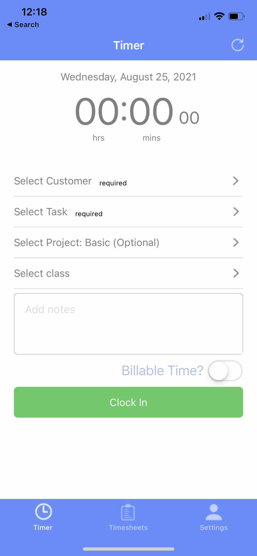
Task: Tap the refresh icon in the header
Action: (237, 45)
